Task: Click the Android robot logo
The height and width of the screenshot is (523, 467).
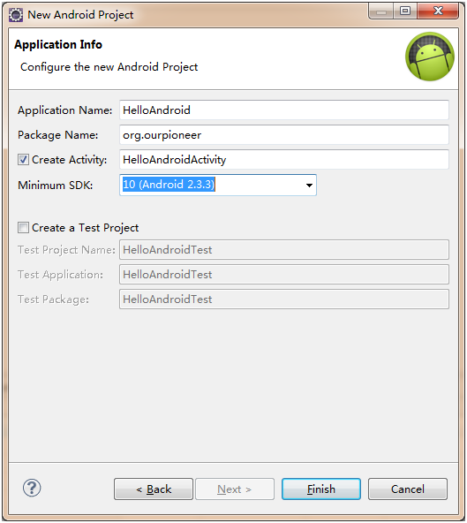Action: click(x=430, y=57)
